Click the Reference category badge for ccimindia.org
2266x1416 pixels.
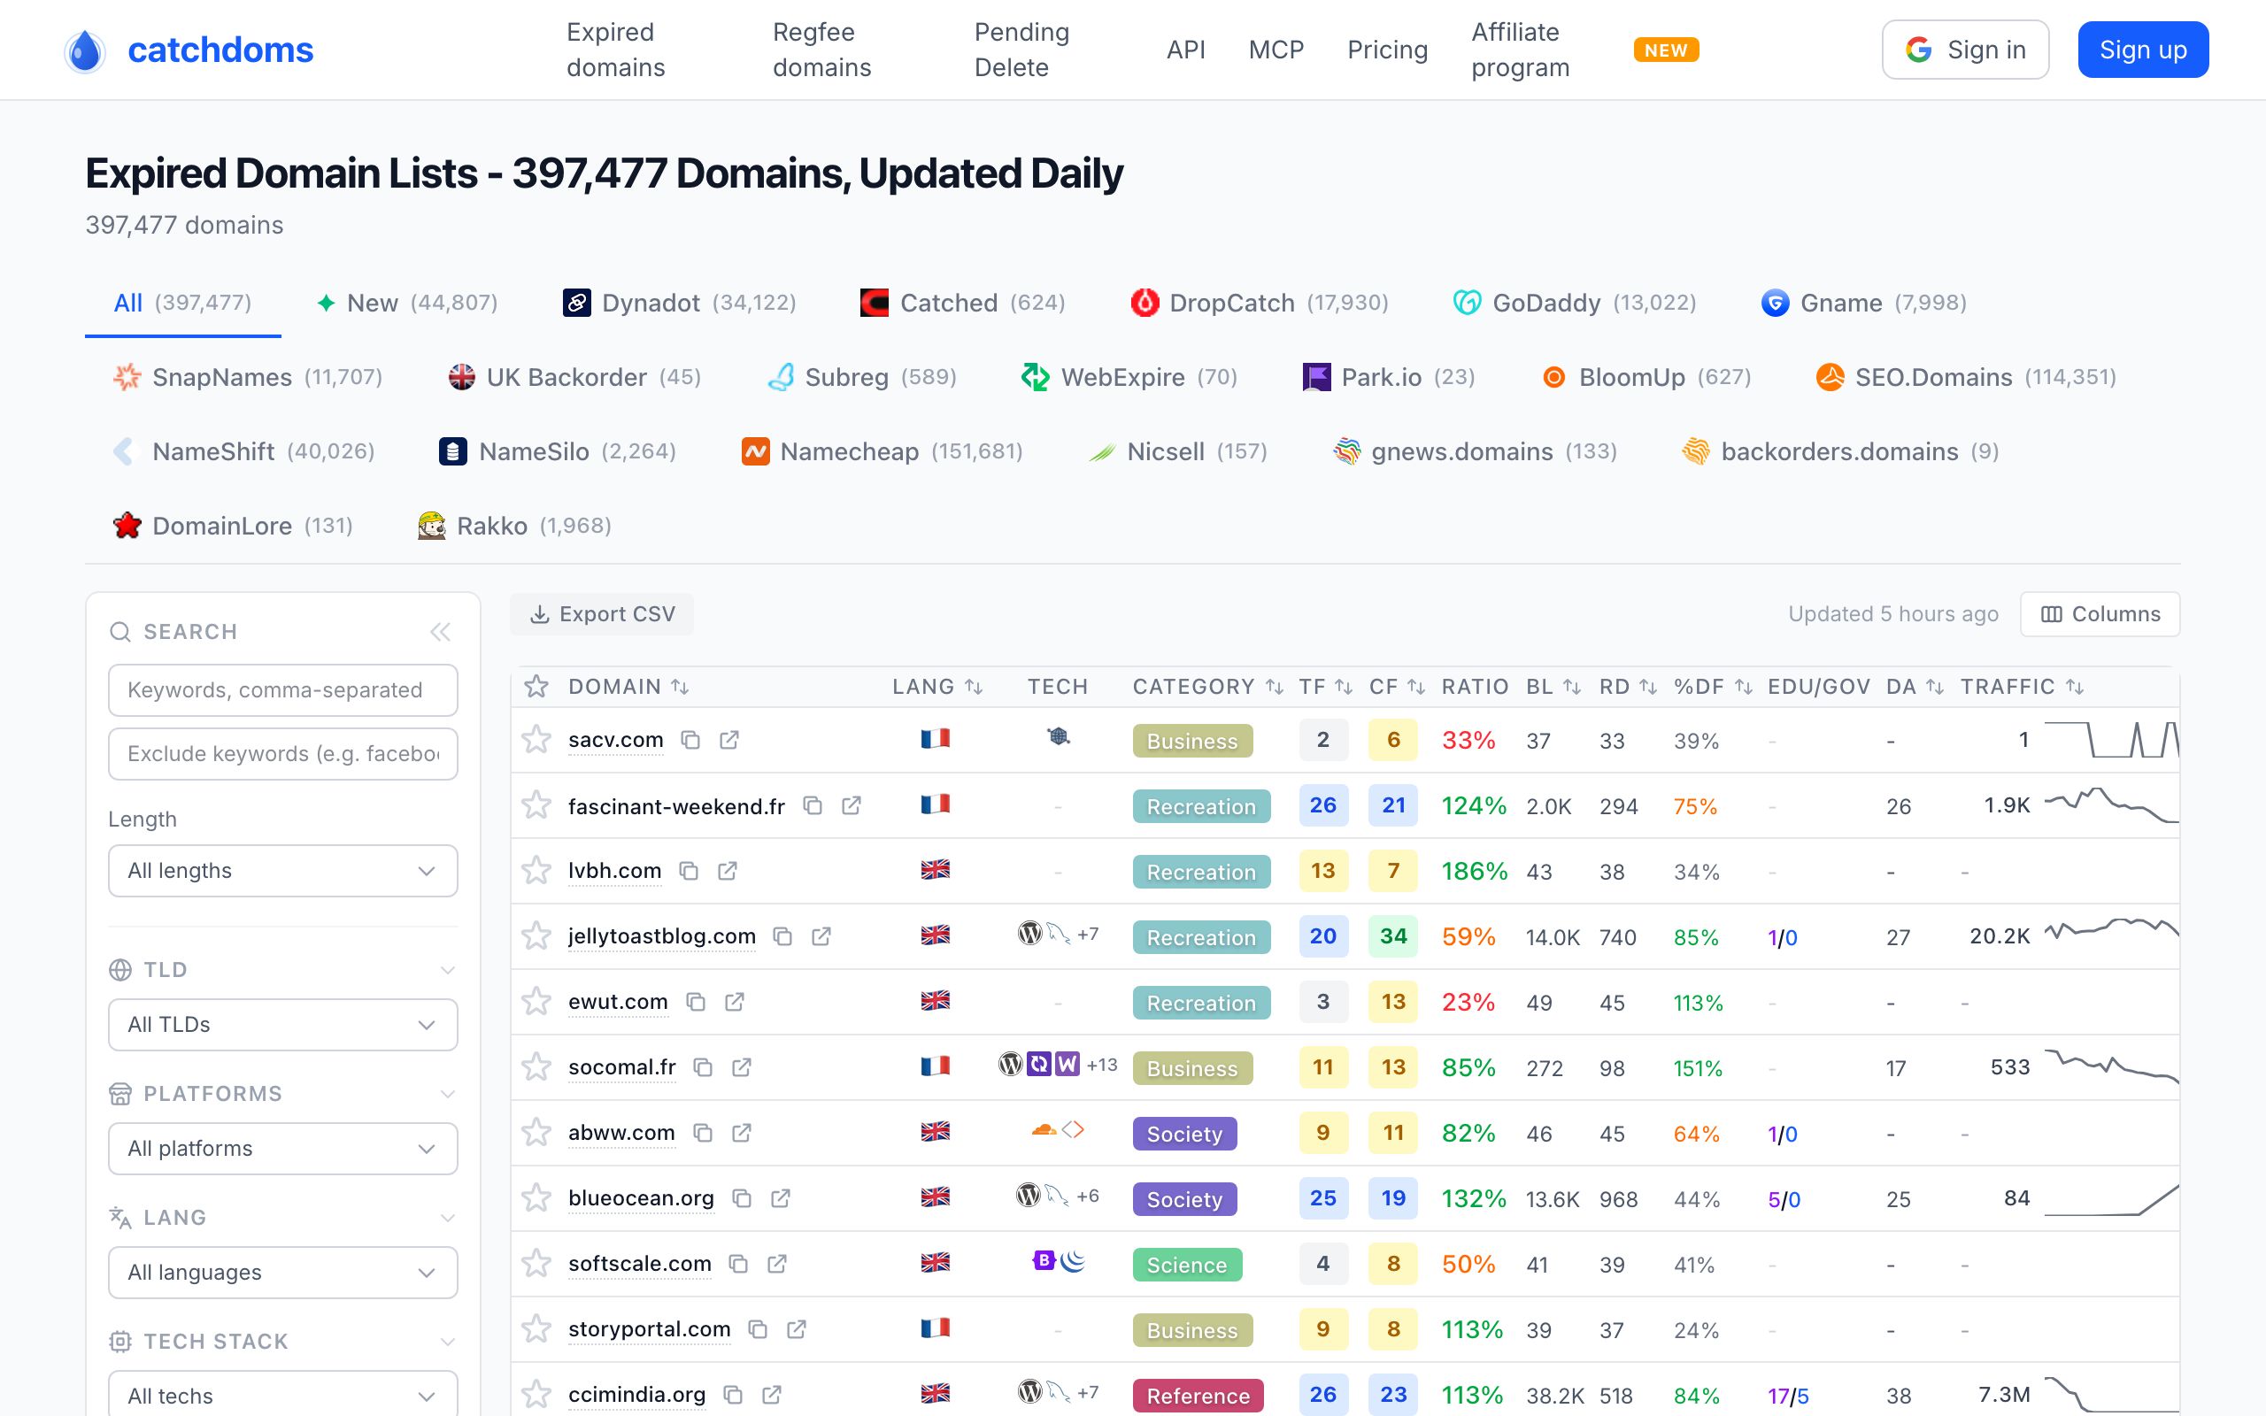[1198, 1397]
